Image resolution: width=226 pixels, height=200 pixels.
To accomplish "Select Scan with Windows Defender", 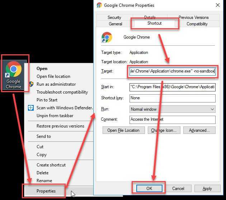I will pyautogui.click(x=59, y=108).
